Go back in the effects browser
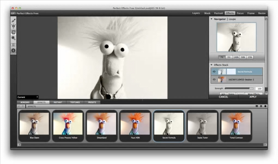This screenshot has width=278, height=164. coord(19,106)
